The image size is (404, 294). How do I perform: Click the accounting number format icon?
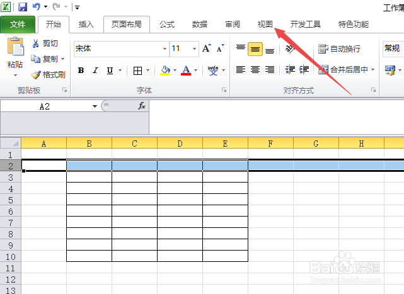(x=390, y=70)
